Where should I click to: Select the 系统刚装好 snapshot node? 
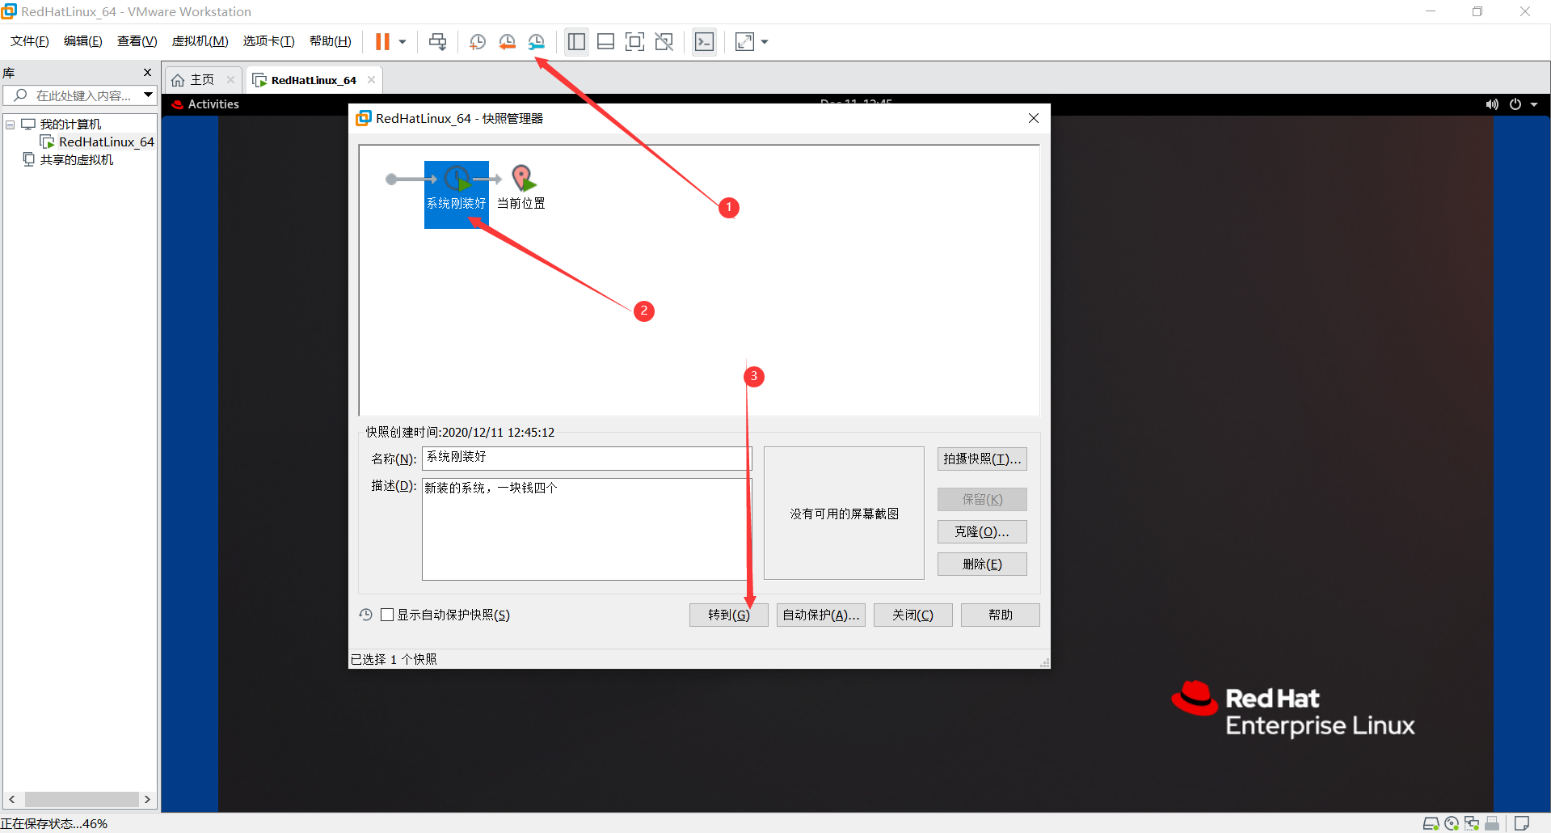tap(457, 194)
